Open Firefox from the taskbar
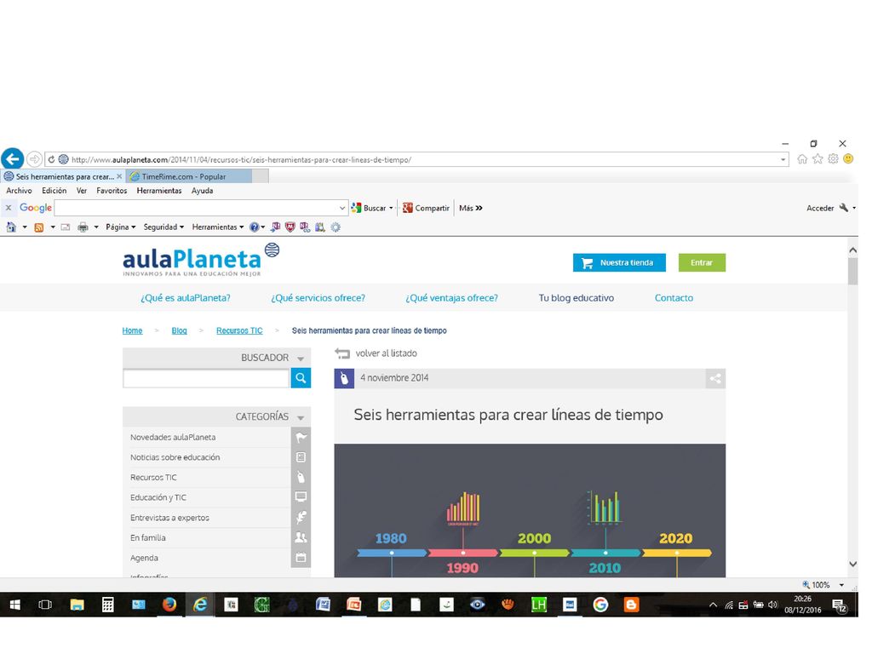872x654 pixels. 169,605
